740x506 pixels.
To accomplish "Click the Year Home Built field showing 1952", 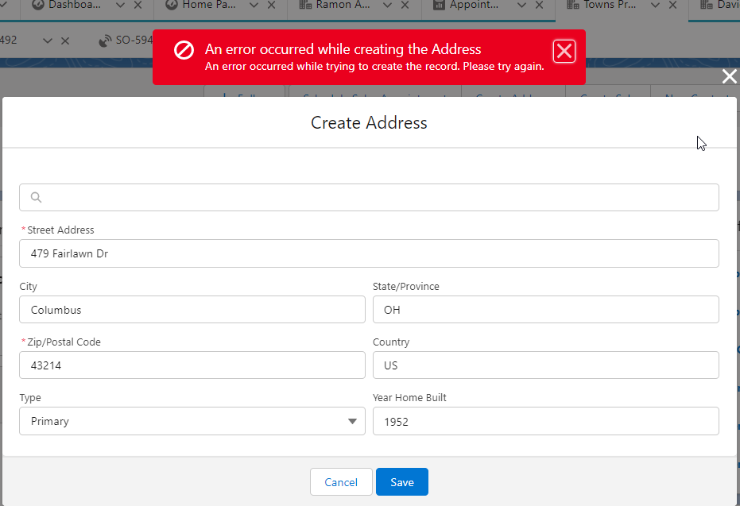I will 546,420.
